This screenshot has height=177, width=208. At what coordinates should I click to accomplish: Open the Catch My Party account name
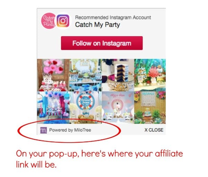pyautogui.click(x=97, y=25)
